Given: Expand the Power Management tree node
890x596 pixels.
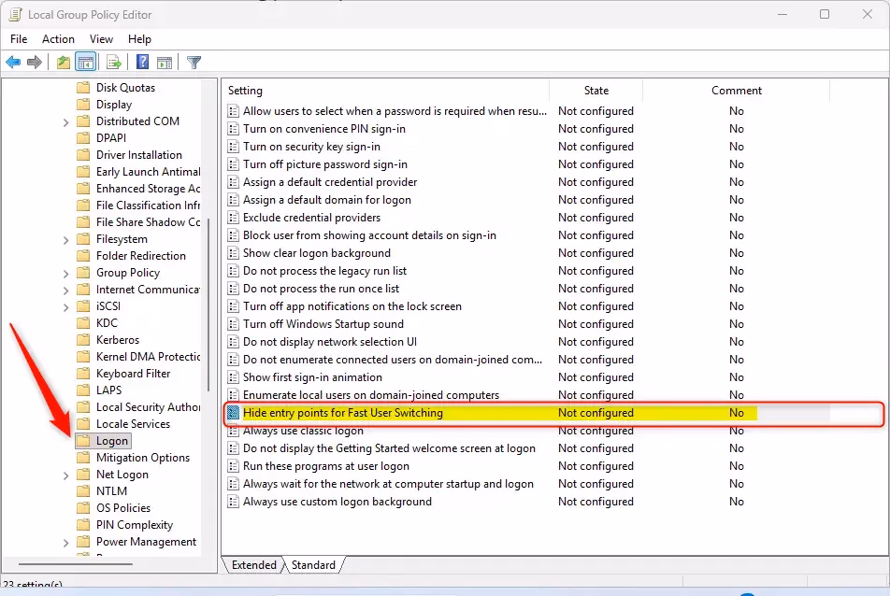Looking at the screenshot, I should click(66, 542).
